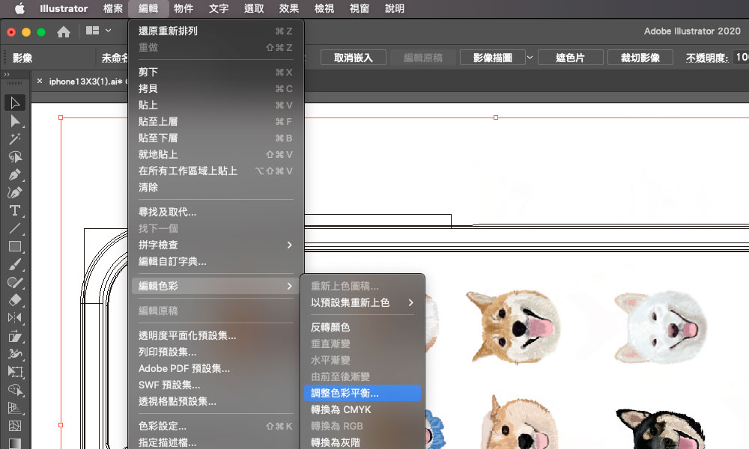Click the 取消嵌入 button
Screen dimensions: 749x449
pyautogui.click(x=353, y=58)
